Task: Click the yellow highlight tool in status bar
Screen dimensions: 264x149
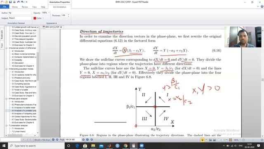Action: click(x=202, y=140)
